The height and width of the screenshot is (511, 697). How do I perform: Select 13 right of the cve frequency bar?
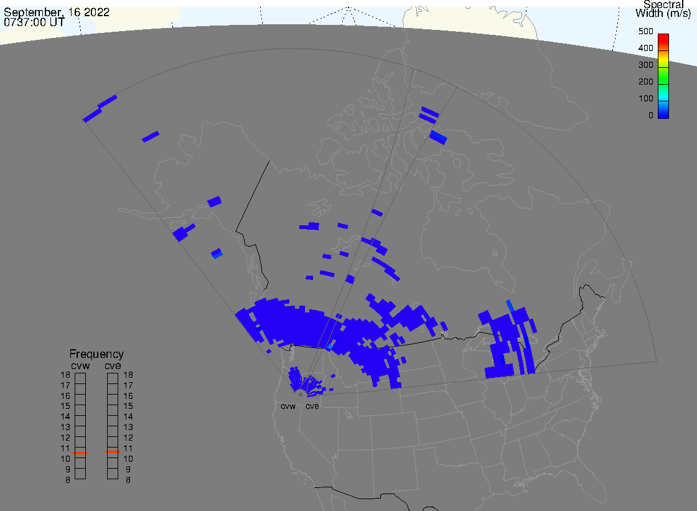click(x=128, y=428)
